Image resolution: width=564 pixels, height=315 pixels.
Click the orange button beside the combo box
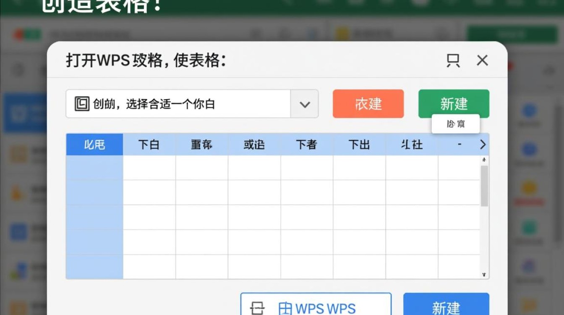[368, 104]
